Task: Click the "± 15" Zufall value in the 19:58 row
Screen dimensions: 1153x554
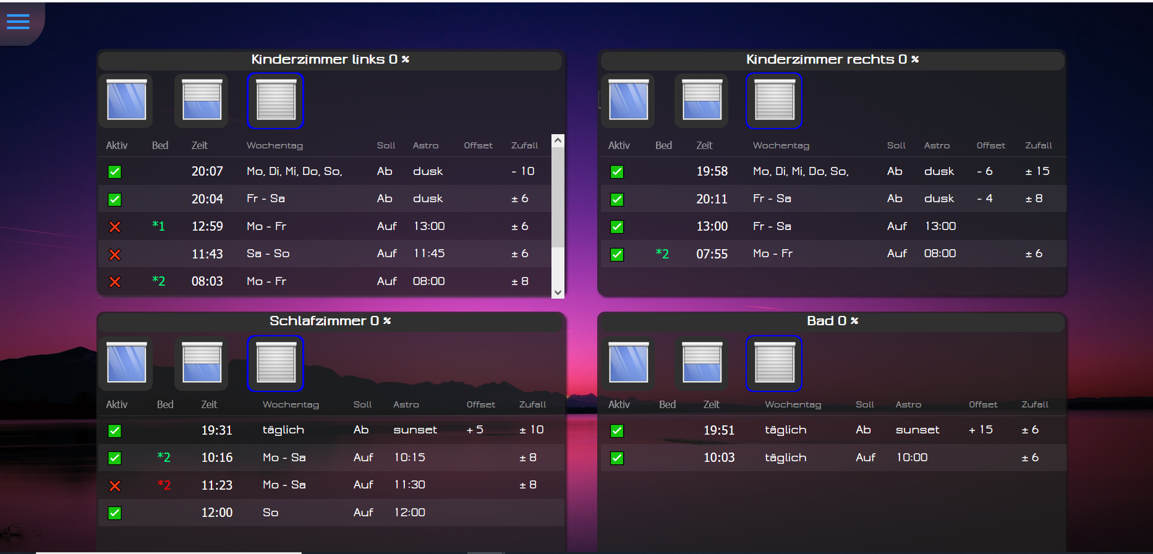Action: pos(1037,171)
